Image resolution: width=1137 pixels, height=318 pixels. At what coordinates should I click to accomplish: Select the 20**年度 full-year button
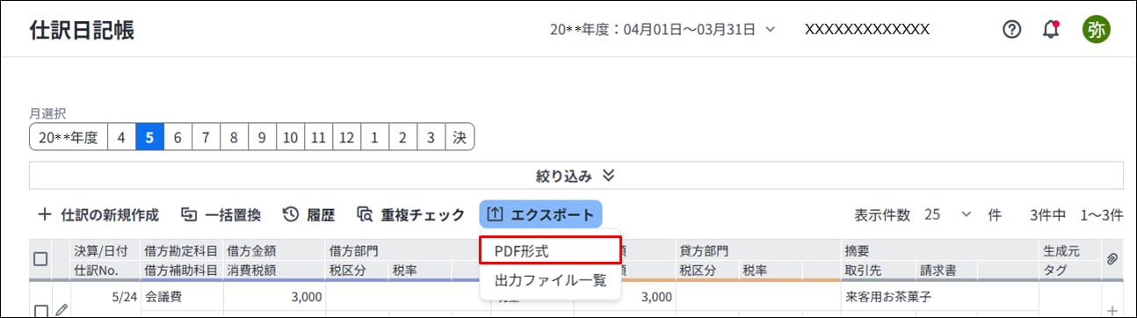[x=68, y=137]
